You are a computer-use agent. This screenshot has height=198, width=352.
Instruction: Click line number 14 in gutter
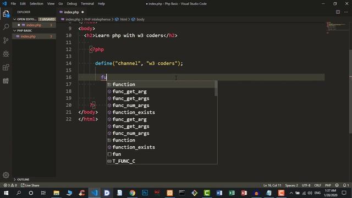(69, 63)
